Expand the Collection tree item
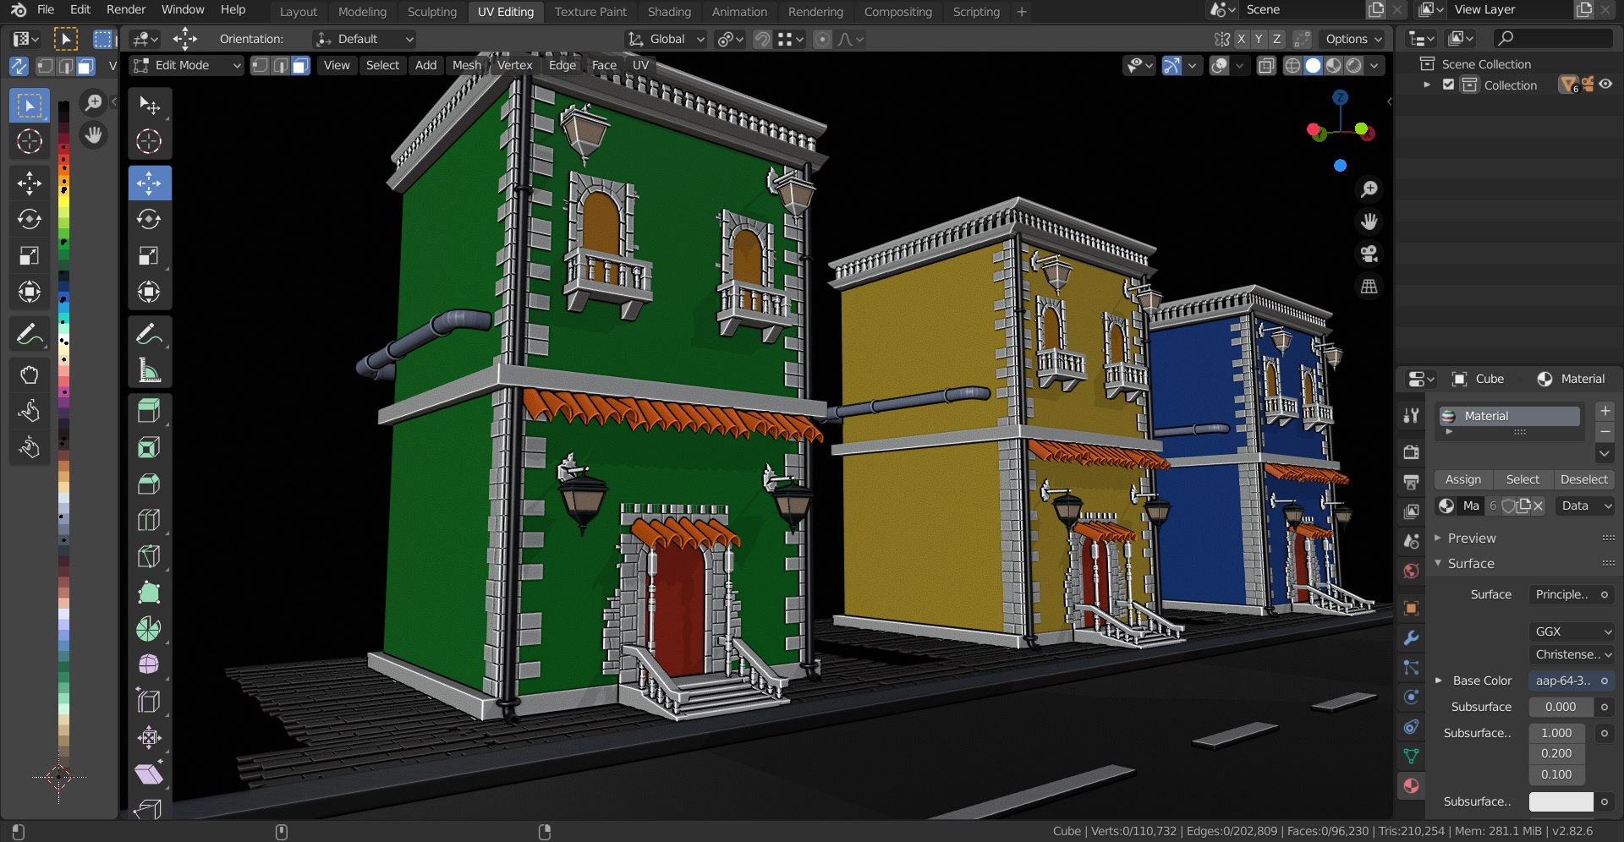 (x=1427, y=85)
